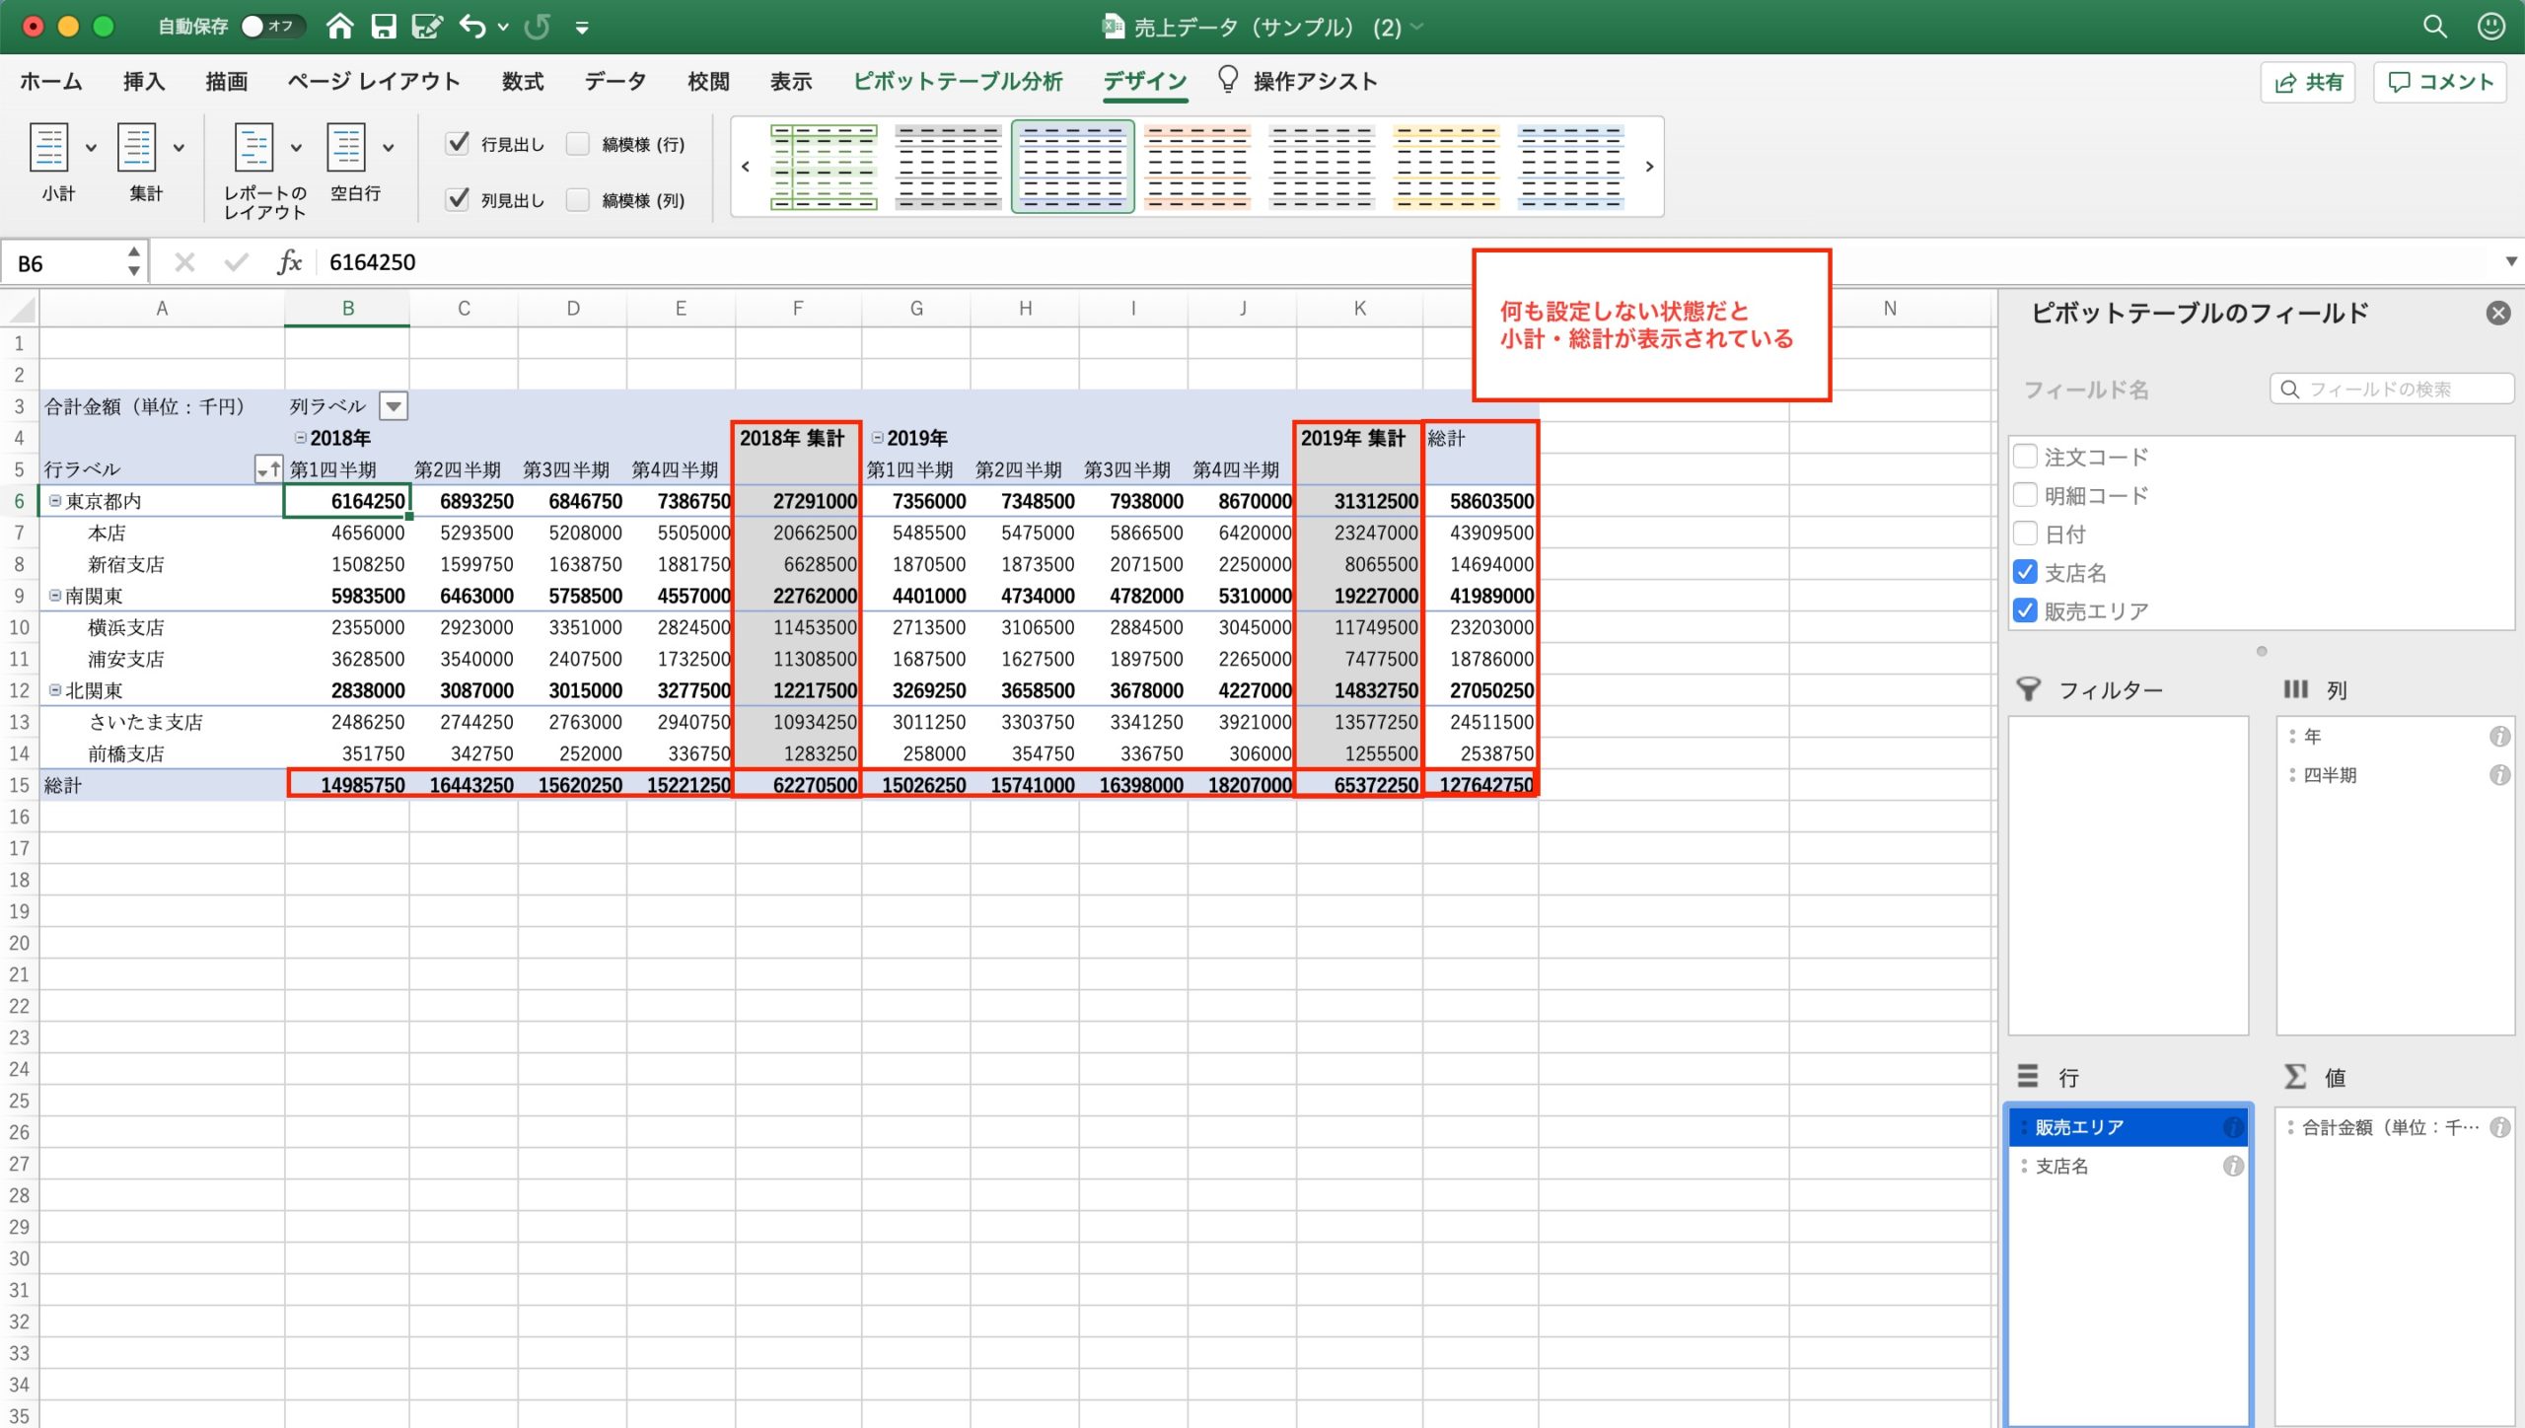Image resolution: width=2525 pixels, height=1428 pixels.
Task: Click the Save As pencil icon
Action: (x=427, y=27)
